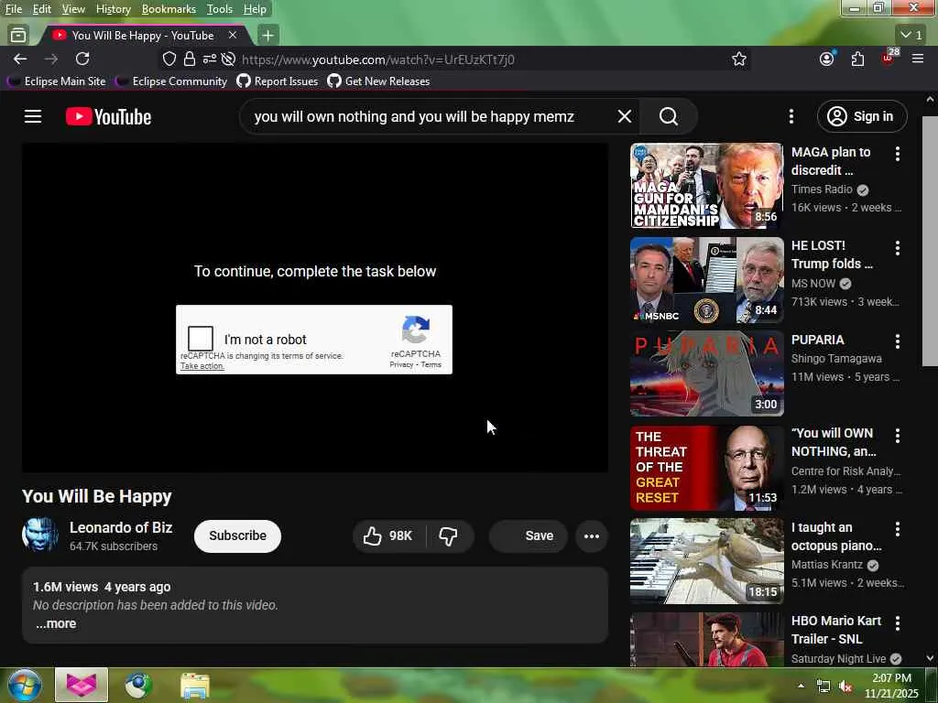Open the Windows Start orb
The image size is (938, 703).
click(25, 686)
